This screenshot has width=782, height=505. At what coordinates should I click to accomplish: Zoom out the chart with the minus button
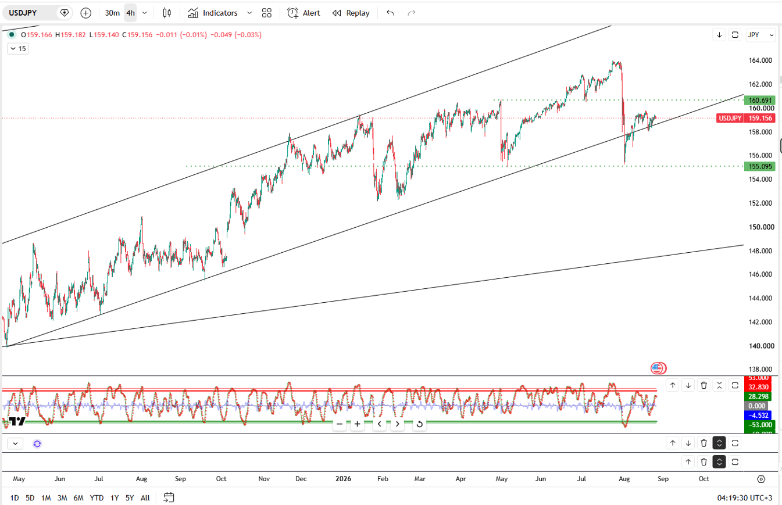(x=340, y=424)
